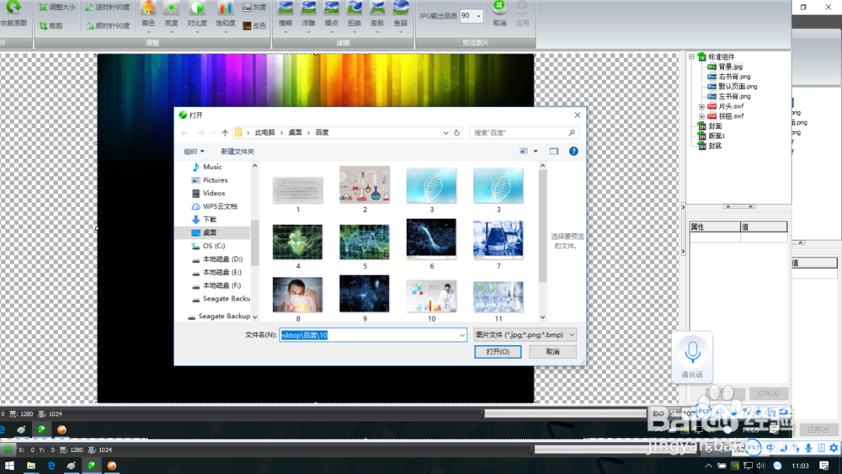Select the 调整大小 resize tool
Viewport: 842px width, 474px height.
click(56, 8)
